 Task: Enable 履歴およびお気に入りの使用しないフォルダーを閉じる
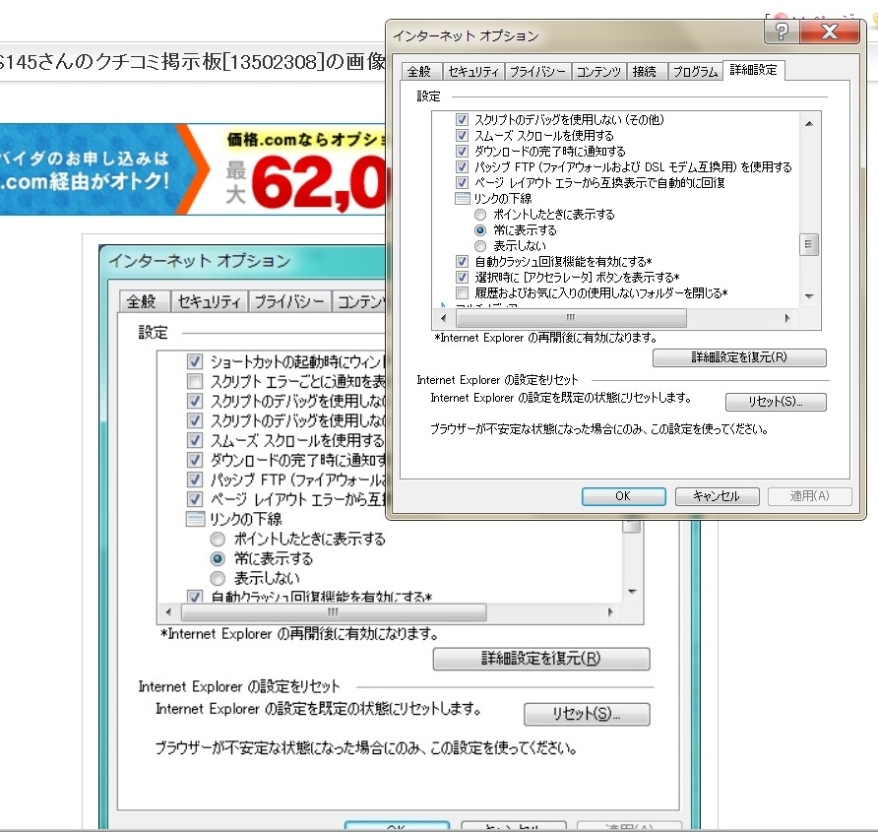coord(462,292)
